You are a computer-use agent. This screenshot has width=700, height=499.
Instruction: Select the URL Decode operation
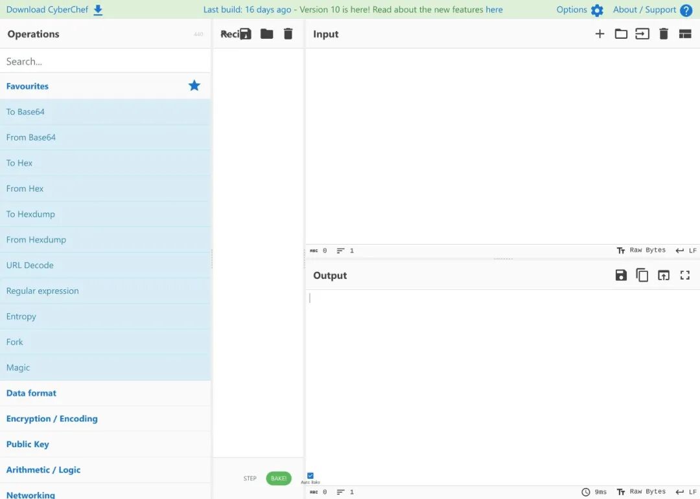(x=106, y=265)
